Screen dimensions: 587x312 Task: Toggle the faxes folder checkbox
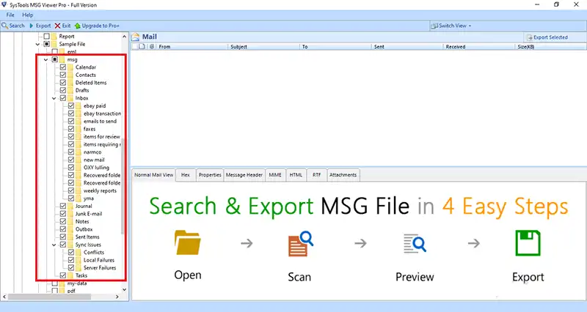pyautogui.click(x=71, y=129)
